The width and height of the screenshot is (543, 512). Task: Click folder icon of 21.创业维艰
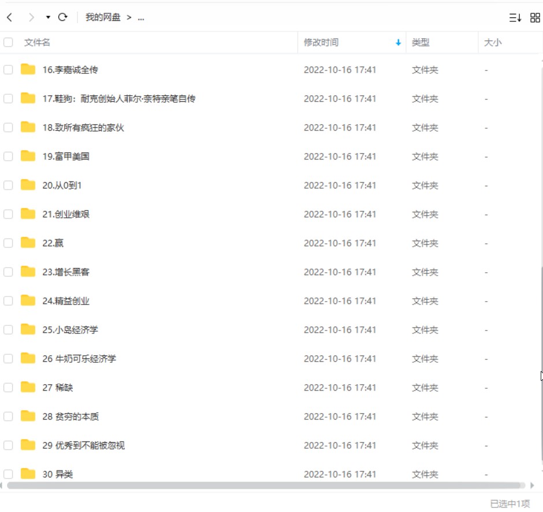pyautogui.click(x=28, y=213)
